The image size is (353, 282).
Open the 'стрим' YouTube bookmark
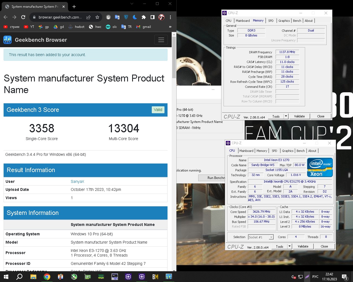point(11,27)
